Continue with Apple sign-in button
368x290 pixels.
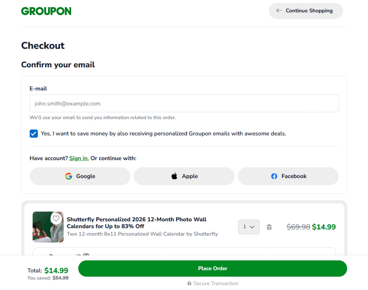pyautogui.click(x=184, y=176)
